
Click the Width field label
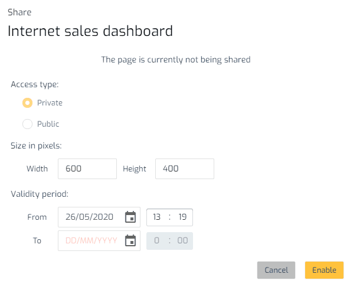pyautogui.click(x=37, y=169)
